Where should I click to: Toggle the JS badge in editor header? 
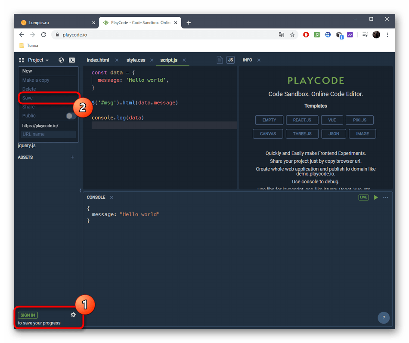coord(231,60)
